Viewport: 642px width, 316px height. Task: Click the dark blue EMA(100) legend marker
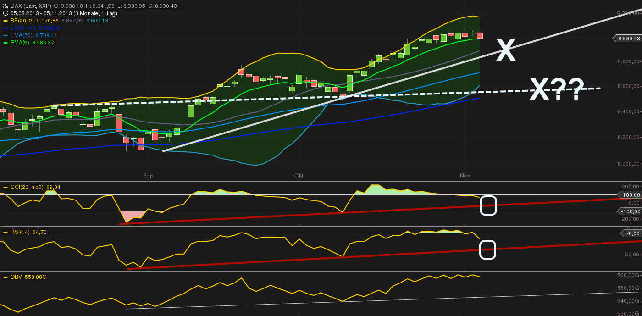point(6,28)
